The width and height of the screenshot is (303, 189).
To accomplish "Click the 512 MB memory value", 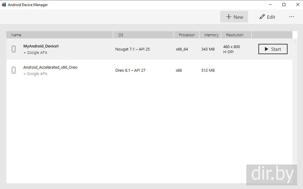I will 208,70.
